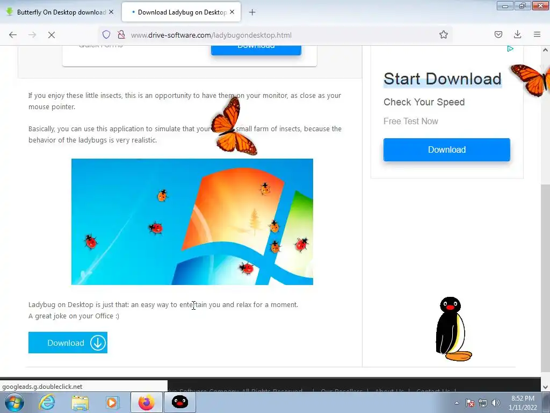
Task: Click the page scroll up arrow
Action: (546, 50)
